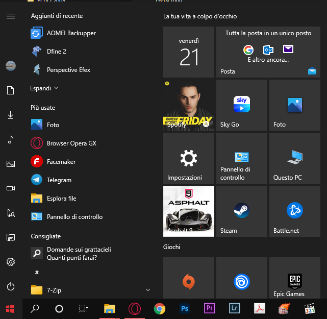Launch the Epic Games tile
This screenshot has height=319, width=327.
295,278
